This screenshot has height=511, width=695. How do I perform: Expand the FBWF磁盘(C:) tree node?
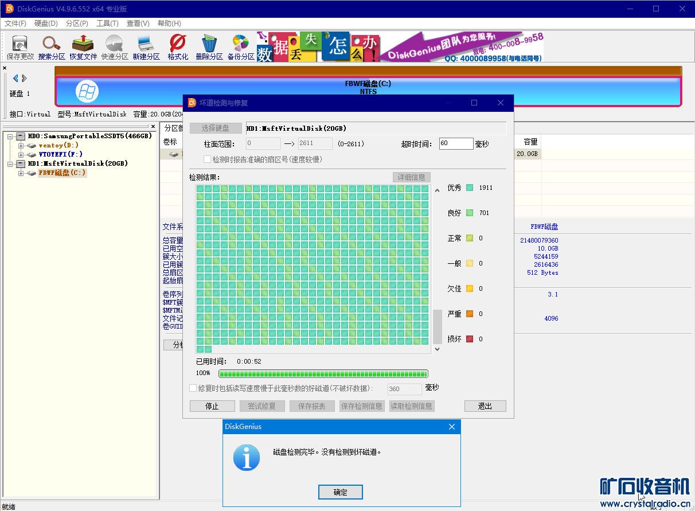[x=21, y=173]
